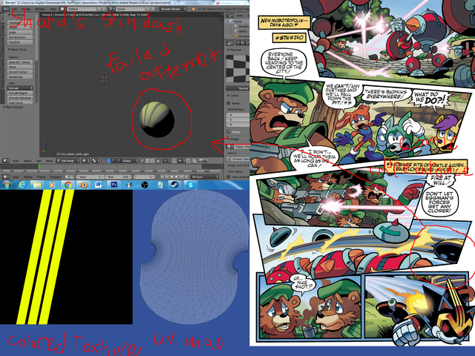
Task: Click the Extrude Region button
Action: click(x=20, y=93)
